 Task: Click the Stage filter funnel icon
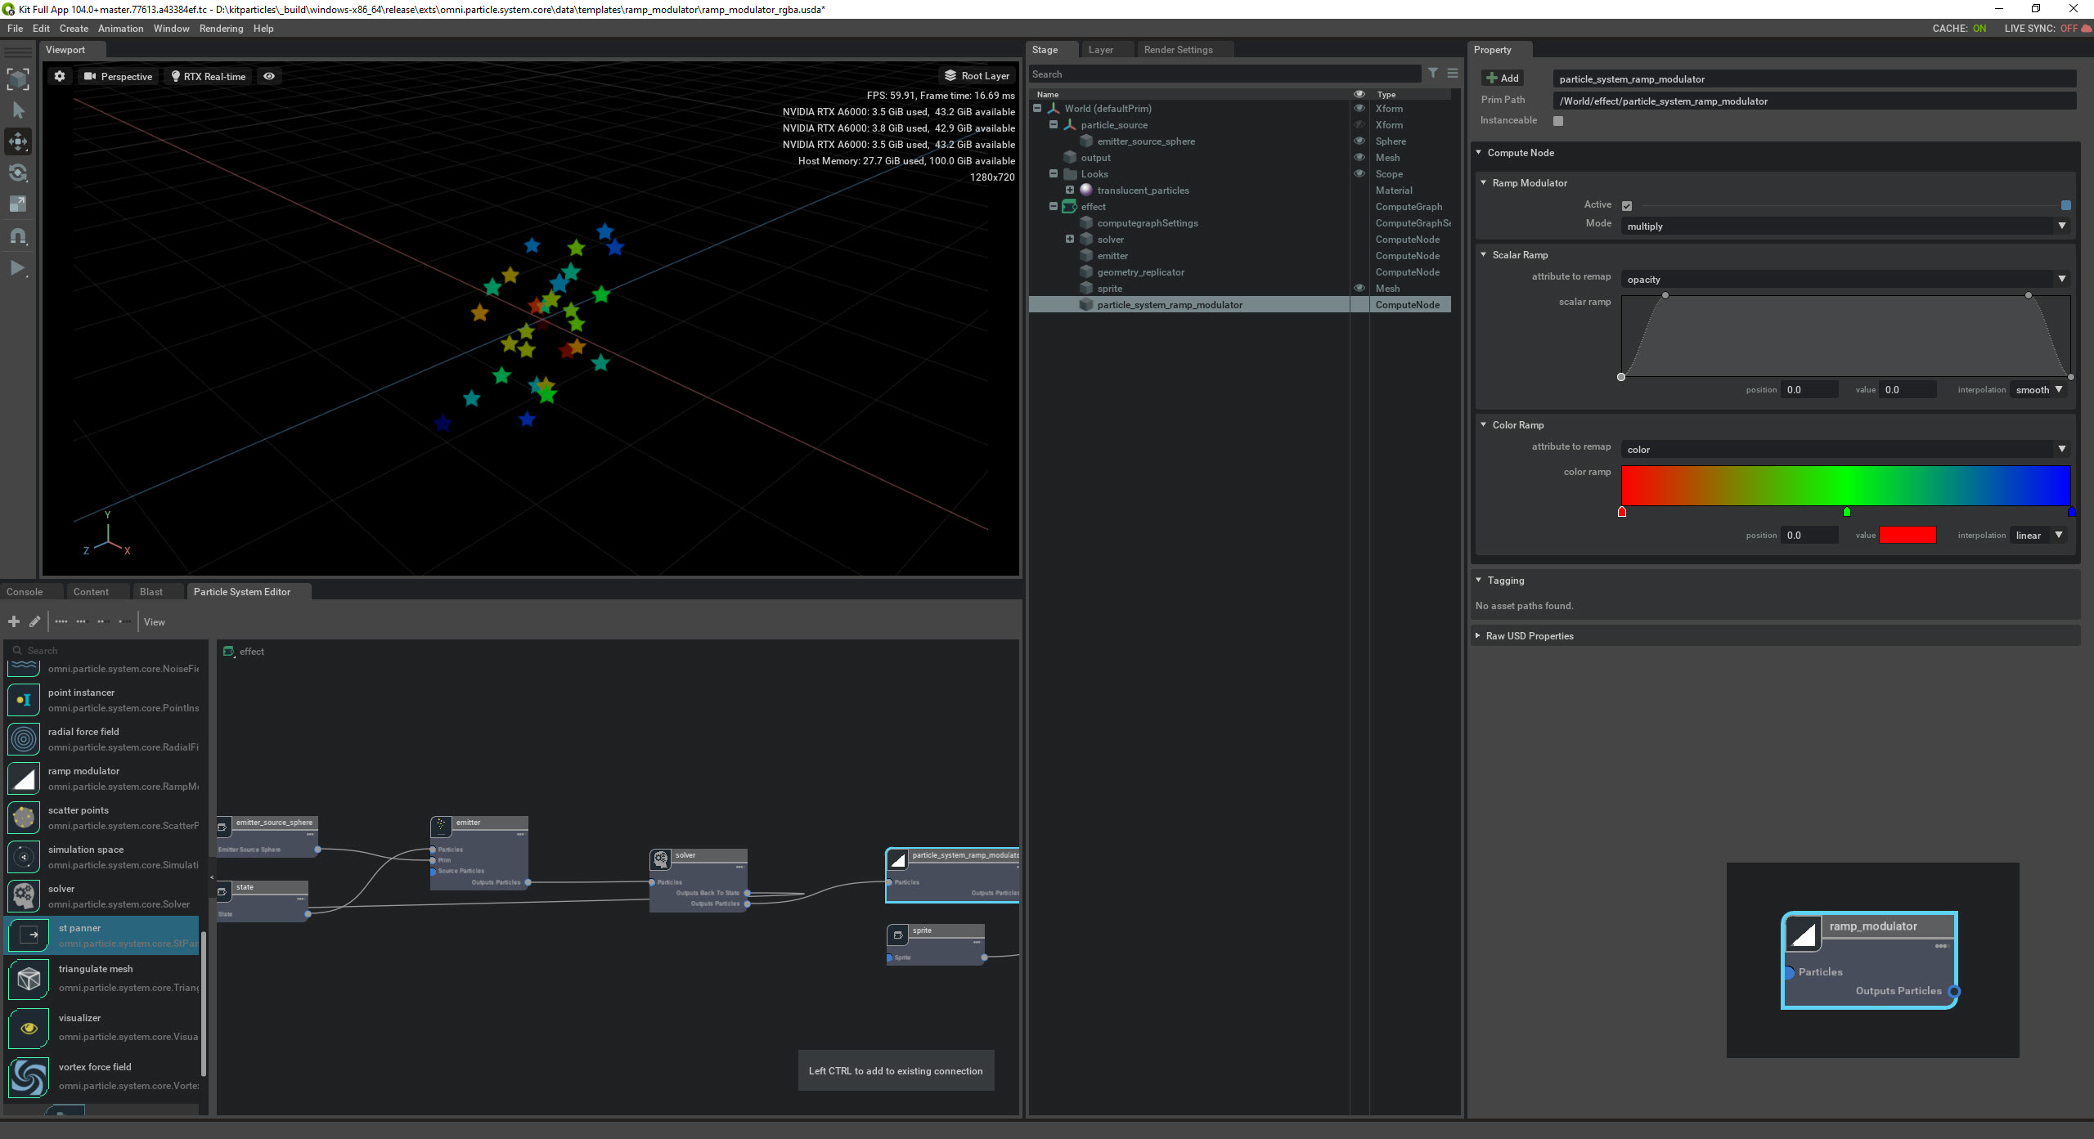pyautogui.click(x=1433, y=74)
